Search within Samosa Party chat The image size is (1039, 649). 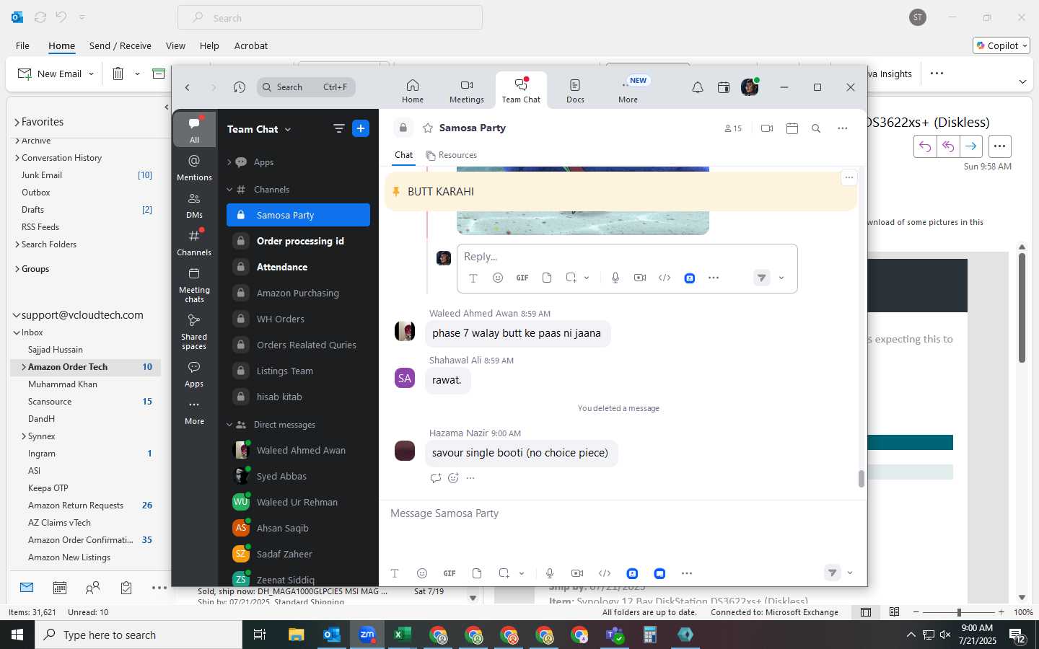pyautogui.click(x=816, y=128)
